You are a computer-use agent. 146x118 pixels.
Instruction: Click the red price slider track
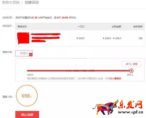(x=79, y=71)
